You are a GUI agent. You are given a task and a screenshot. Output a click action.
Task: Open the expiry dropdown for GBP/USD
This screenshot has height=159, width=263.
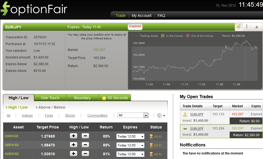pos(130,145)
